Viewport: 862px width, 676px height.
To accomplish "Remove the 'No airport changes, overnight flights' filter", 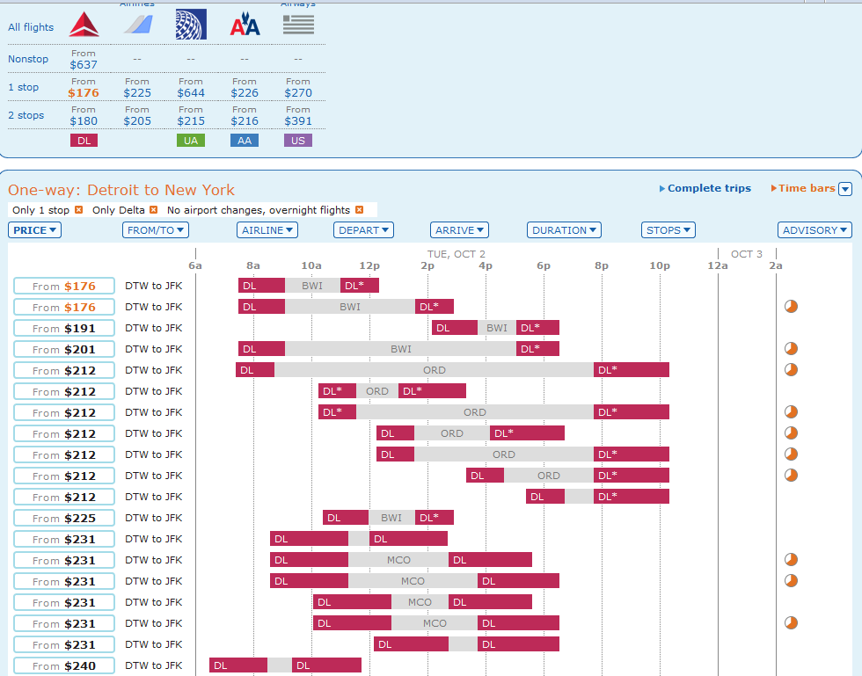I will pos(359,210).
